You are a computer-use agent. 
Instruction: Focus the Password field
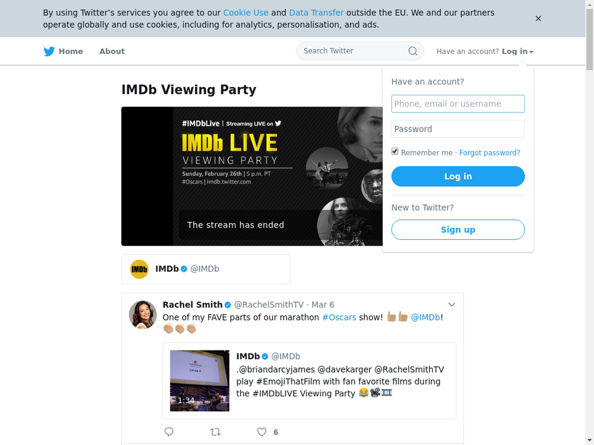(x=458, y=129)
